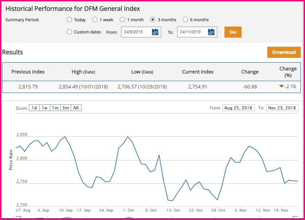
Task: Set chart zoom to 1w
Action: (45, 108)
